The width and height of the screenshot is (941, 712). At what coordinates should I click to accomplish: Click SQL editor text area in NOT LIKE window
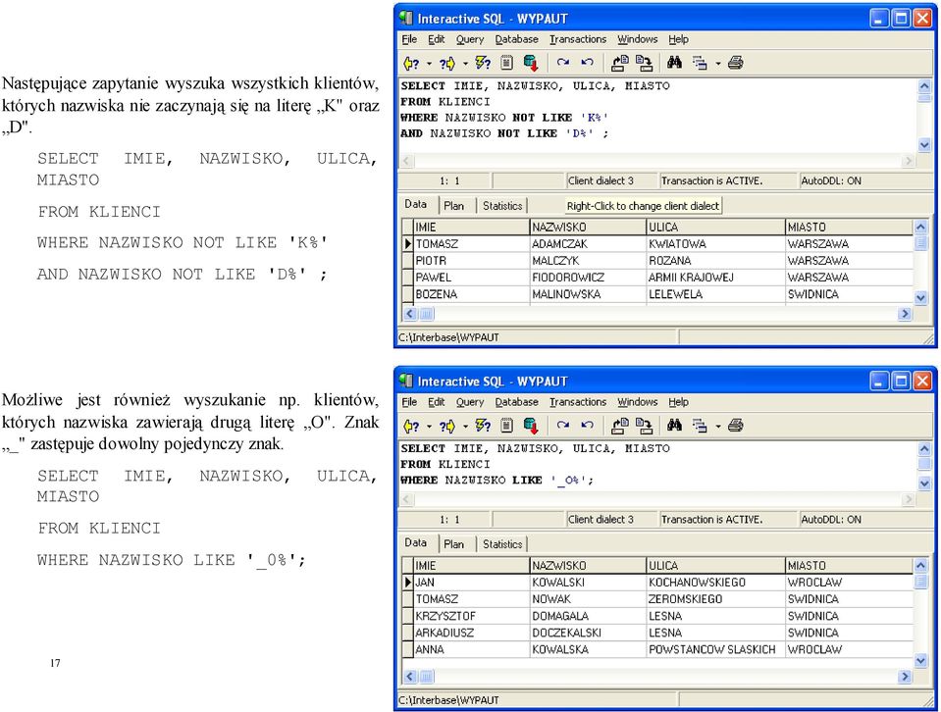[657, 115]
